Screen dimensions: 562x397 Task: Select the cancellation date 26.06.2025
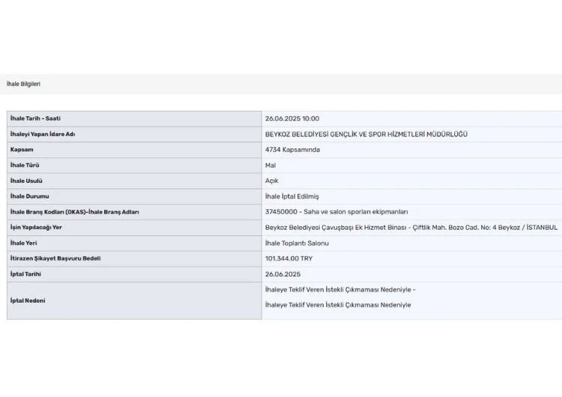click(282, 274)
